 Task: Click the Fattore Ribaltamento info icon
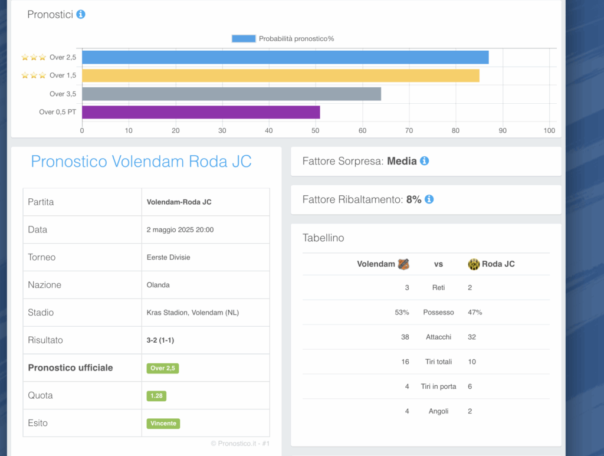click(x=429, y=199)
